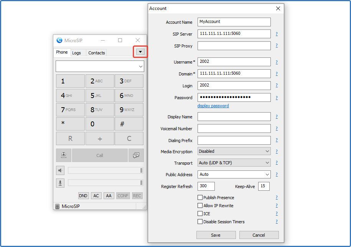Click the display password link
Image resolution: width=351 pixels, height=247 pixels.
tap(213, 106)
